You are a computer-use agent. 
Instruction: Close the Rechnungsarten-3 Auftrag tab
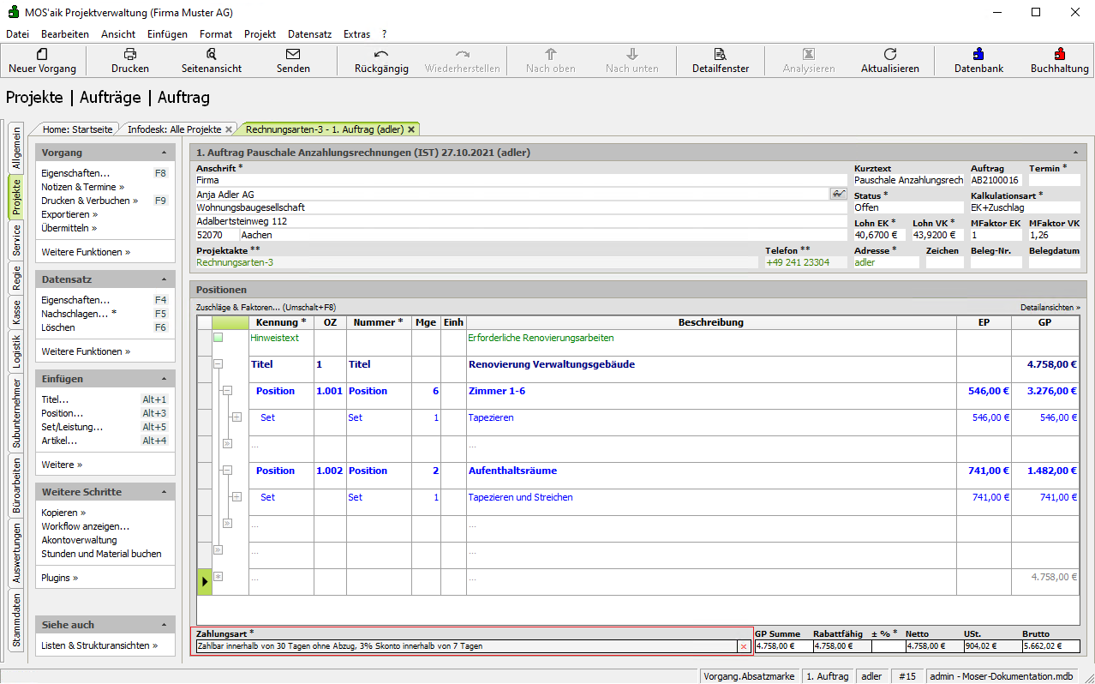coord(411,129)
